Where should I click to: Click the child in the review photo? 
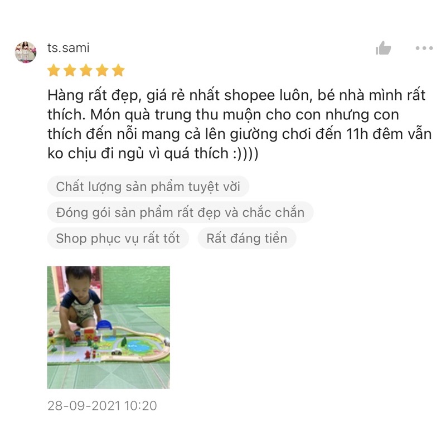[80, 301]
